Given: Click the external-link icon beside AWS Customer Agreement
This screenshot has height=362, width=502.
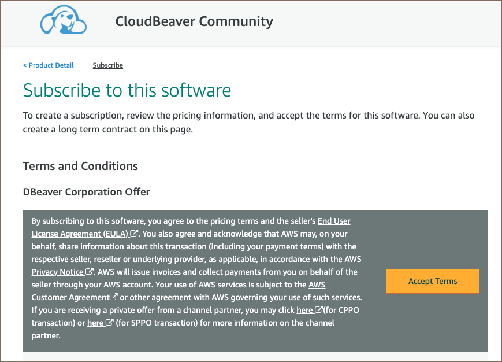Looking at the screenshot, I should pos(114,297).
